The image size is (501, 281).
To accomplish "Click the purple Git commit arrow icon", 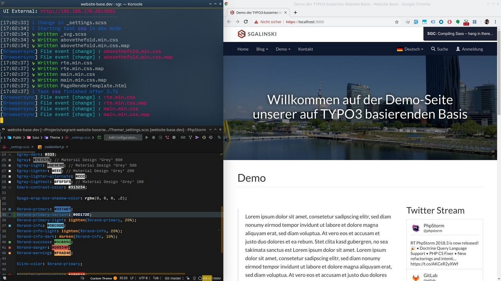I will (197, 137).
